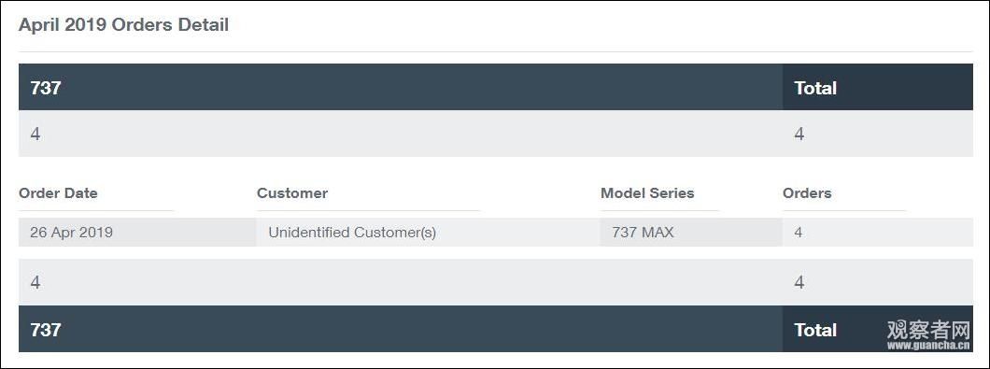This screenshot has height=369, width=990.
Task: Select the 737 count directly under top banner
Action: tap(35, 134)
